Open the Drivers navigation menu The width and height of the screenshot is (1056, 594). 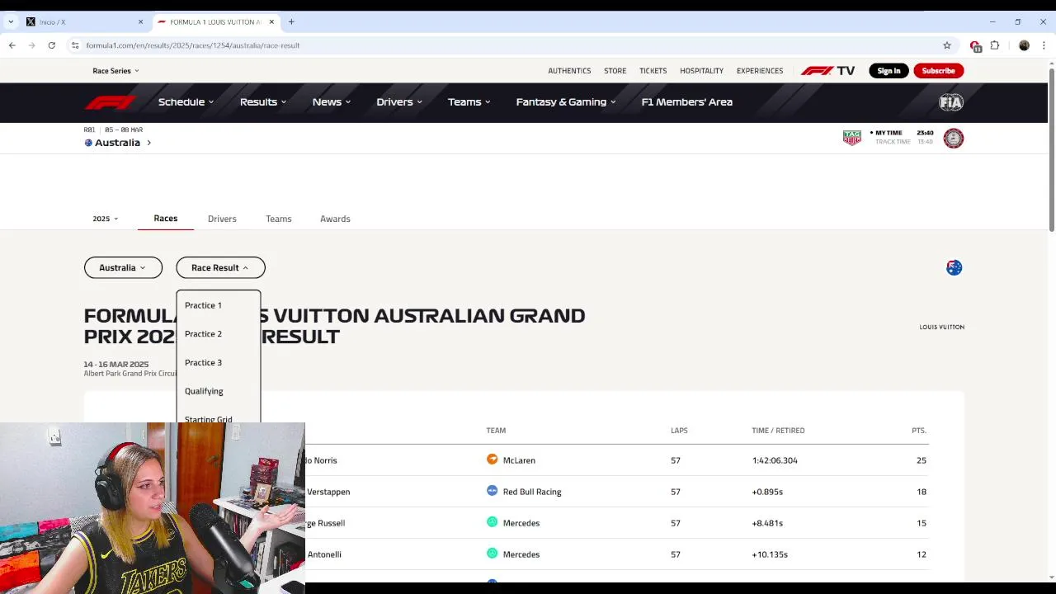pyautogui.click(x=399, y=102)
